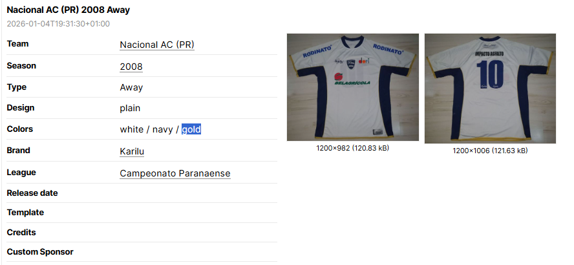The height and width of the screenshot is (265, 574).
Task: Click the Template row label
Action: point(25,212)
